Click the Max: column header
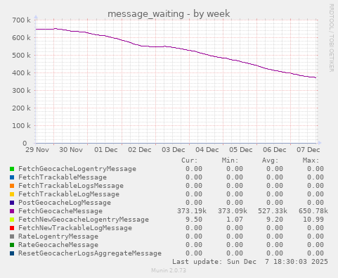 pyautogui.click(x=311, y=160)
